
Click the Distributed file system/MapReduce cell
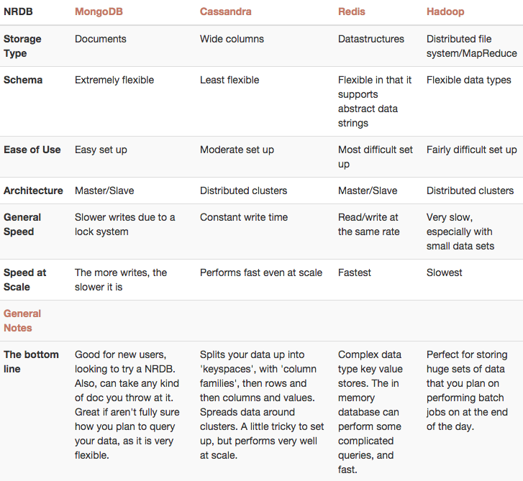(472, 46)
